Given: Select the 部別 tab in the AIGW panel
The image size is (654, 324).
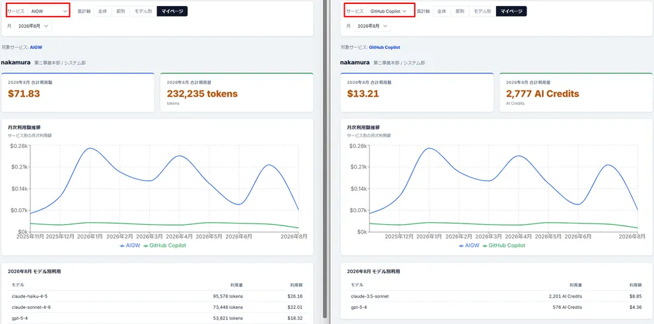Looking at the screenshot, I should click(x=120, y=11).
